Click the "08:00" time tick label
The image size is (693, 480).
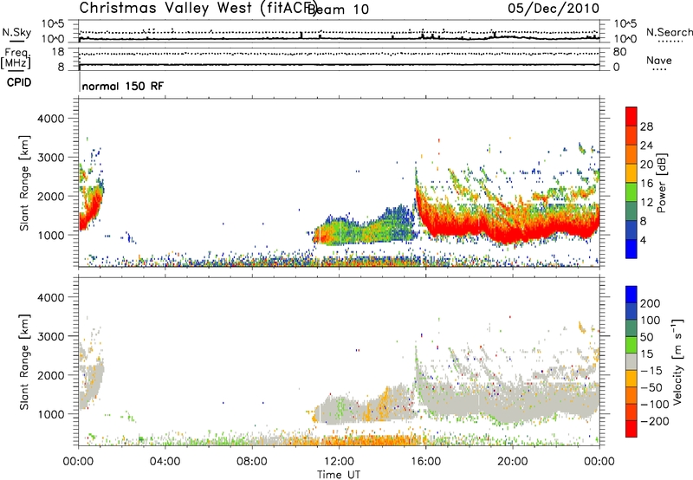[x=252, y=462]
